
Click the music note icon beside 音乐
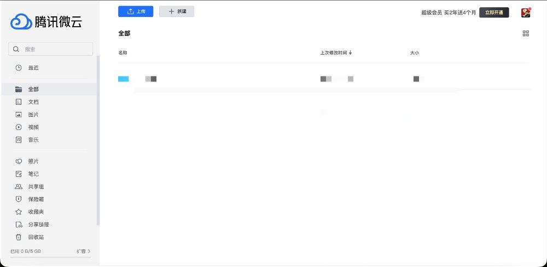click(x=19, y=140)
